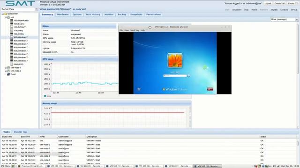Open Send key menu in Remote Viewer

(135, 30)
